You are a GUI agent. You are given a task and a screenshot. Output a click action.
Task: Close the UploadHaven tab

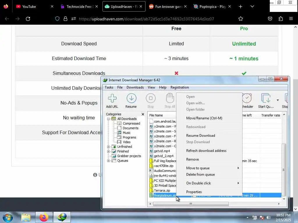(141, 6)
